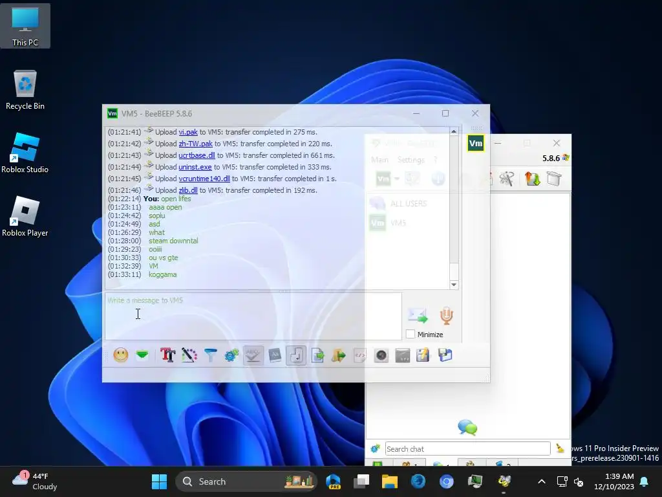This screenshot has height=497, width=662.
Task: Open the zh-TW.pak file link
Action: [x=195, y=144]
